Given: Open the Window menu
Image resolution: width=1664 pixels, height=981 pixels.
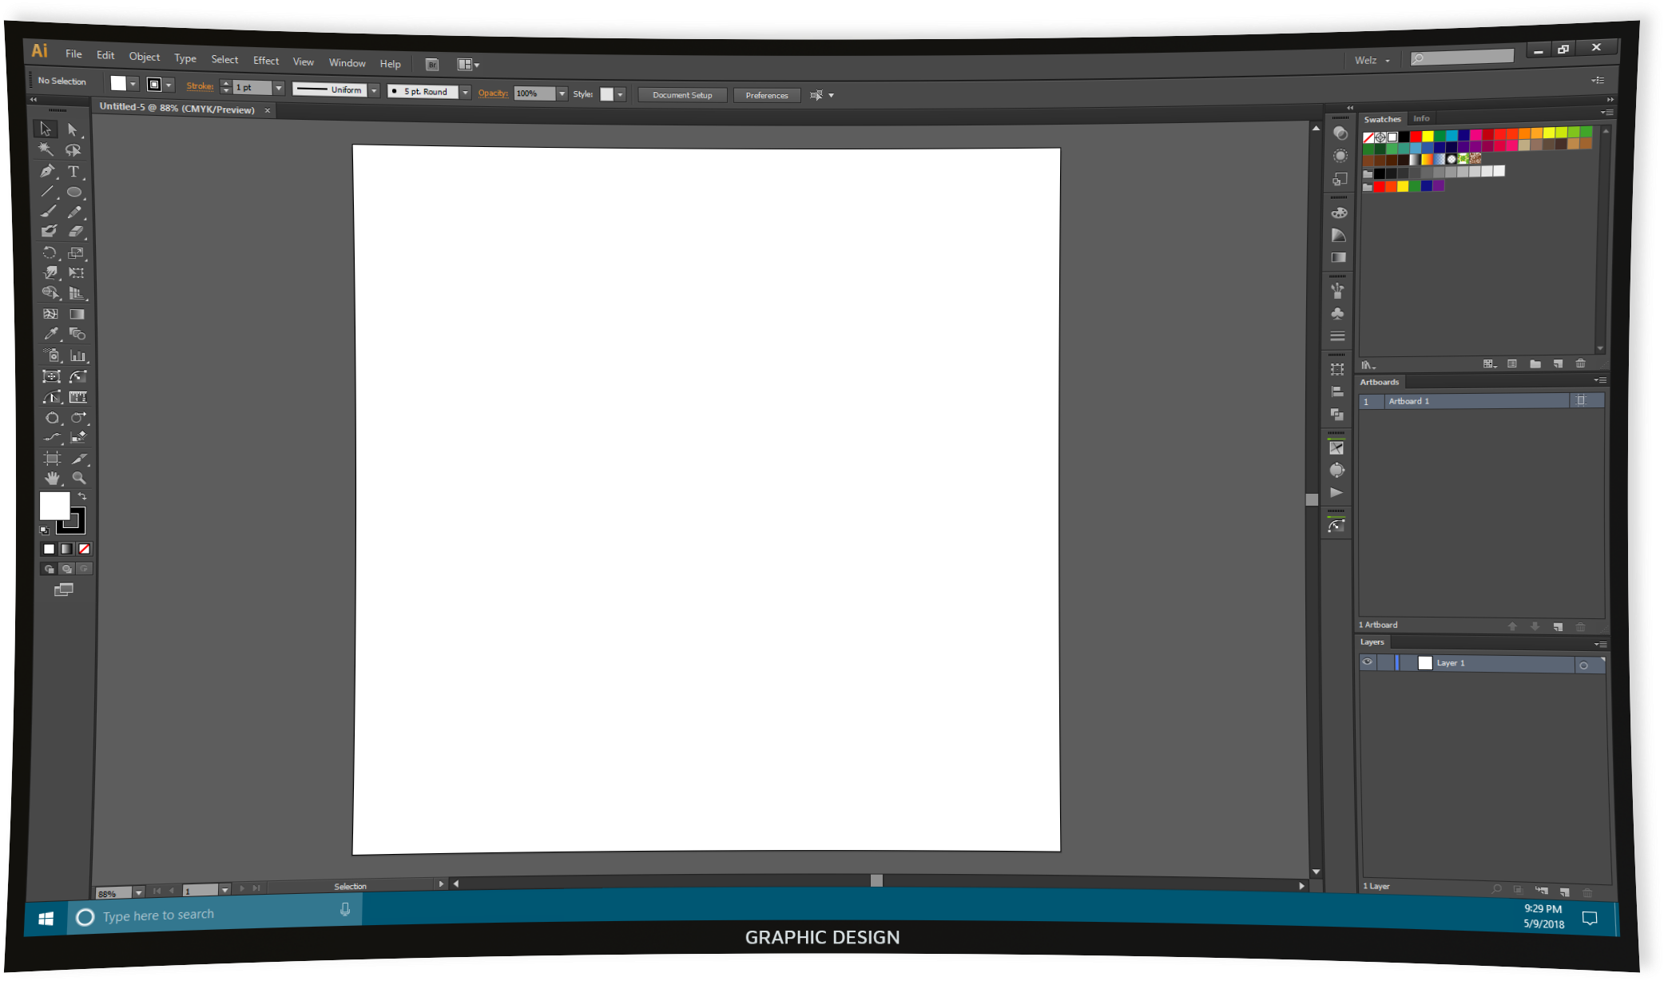Looking at the screenshot, I should 347,62.
